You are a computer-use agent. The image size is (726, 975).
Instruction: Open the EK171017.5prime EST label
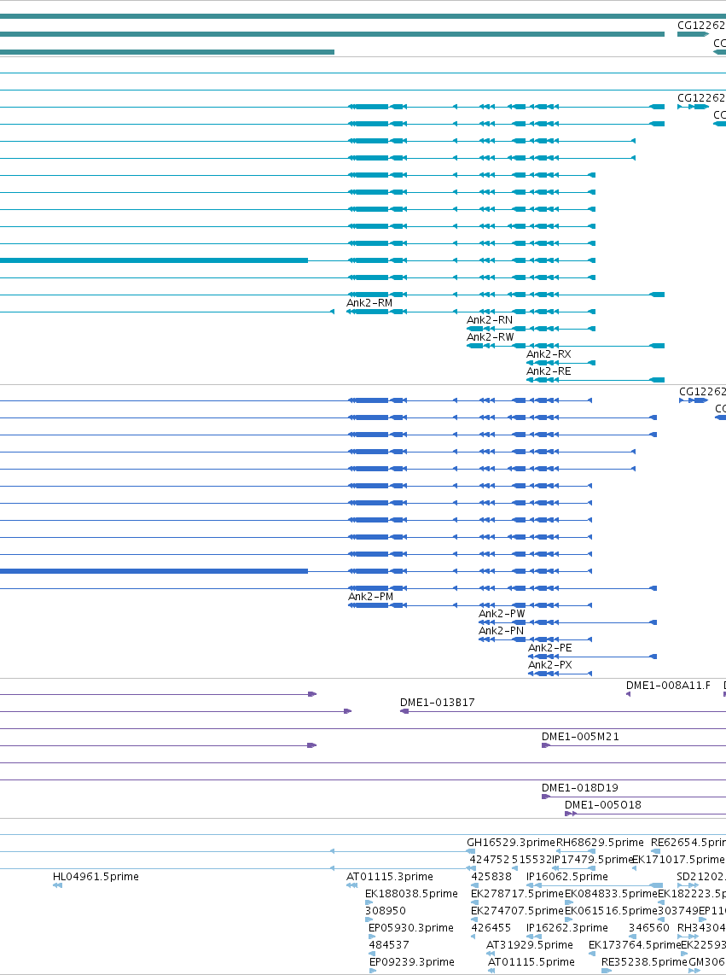(x=678, y=860)
